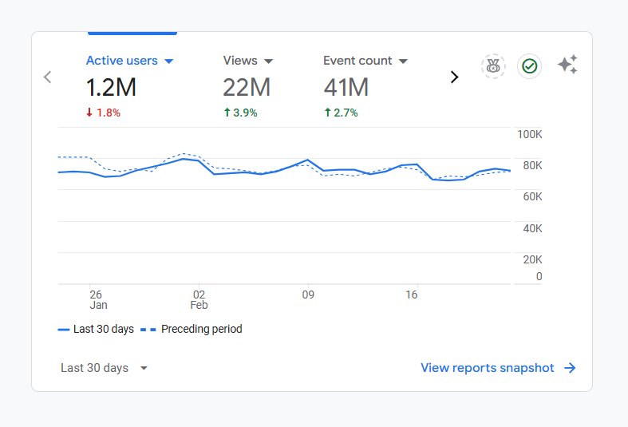
Task: Select the Active users metric tab
Action: tap(122, 61)
